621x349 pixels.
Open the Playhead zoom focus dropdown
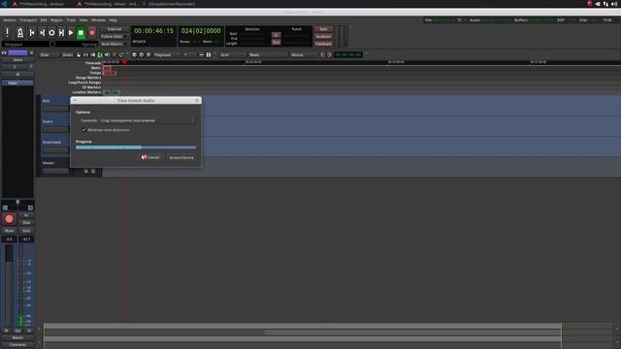(167, 55)
